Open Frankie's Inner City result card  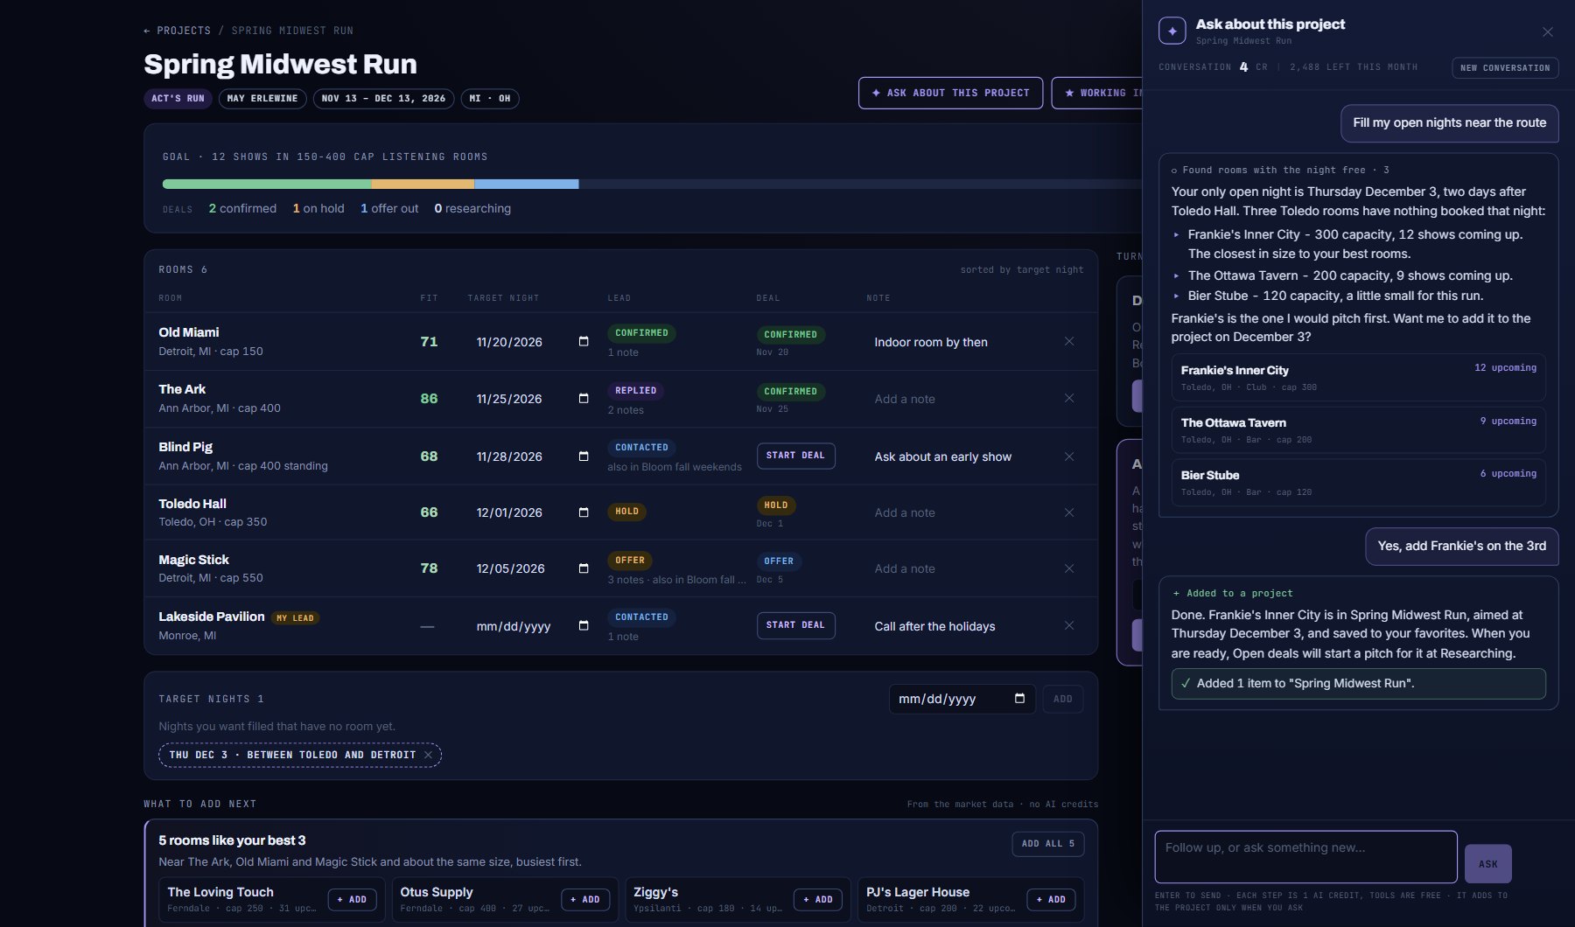(1358, 378)
